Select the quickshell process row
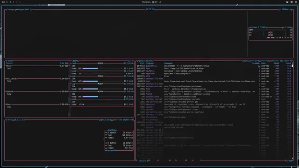The width and height of the screenshot is (299, 168). tap(214, 66)
